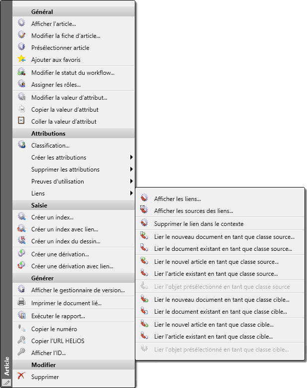Click the workflow status icon beside Modifier le statut
307x388 pixels.
[x=21, y=72]
